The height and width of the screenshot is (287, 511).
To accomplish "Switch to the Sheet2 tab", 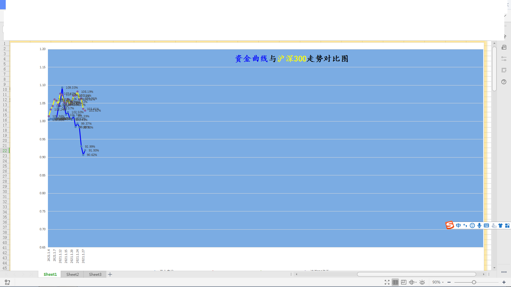I will (72, 274).
